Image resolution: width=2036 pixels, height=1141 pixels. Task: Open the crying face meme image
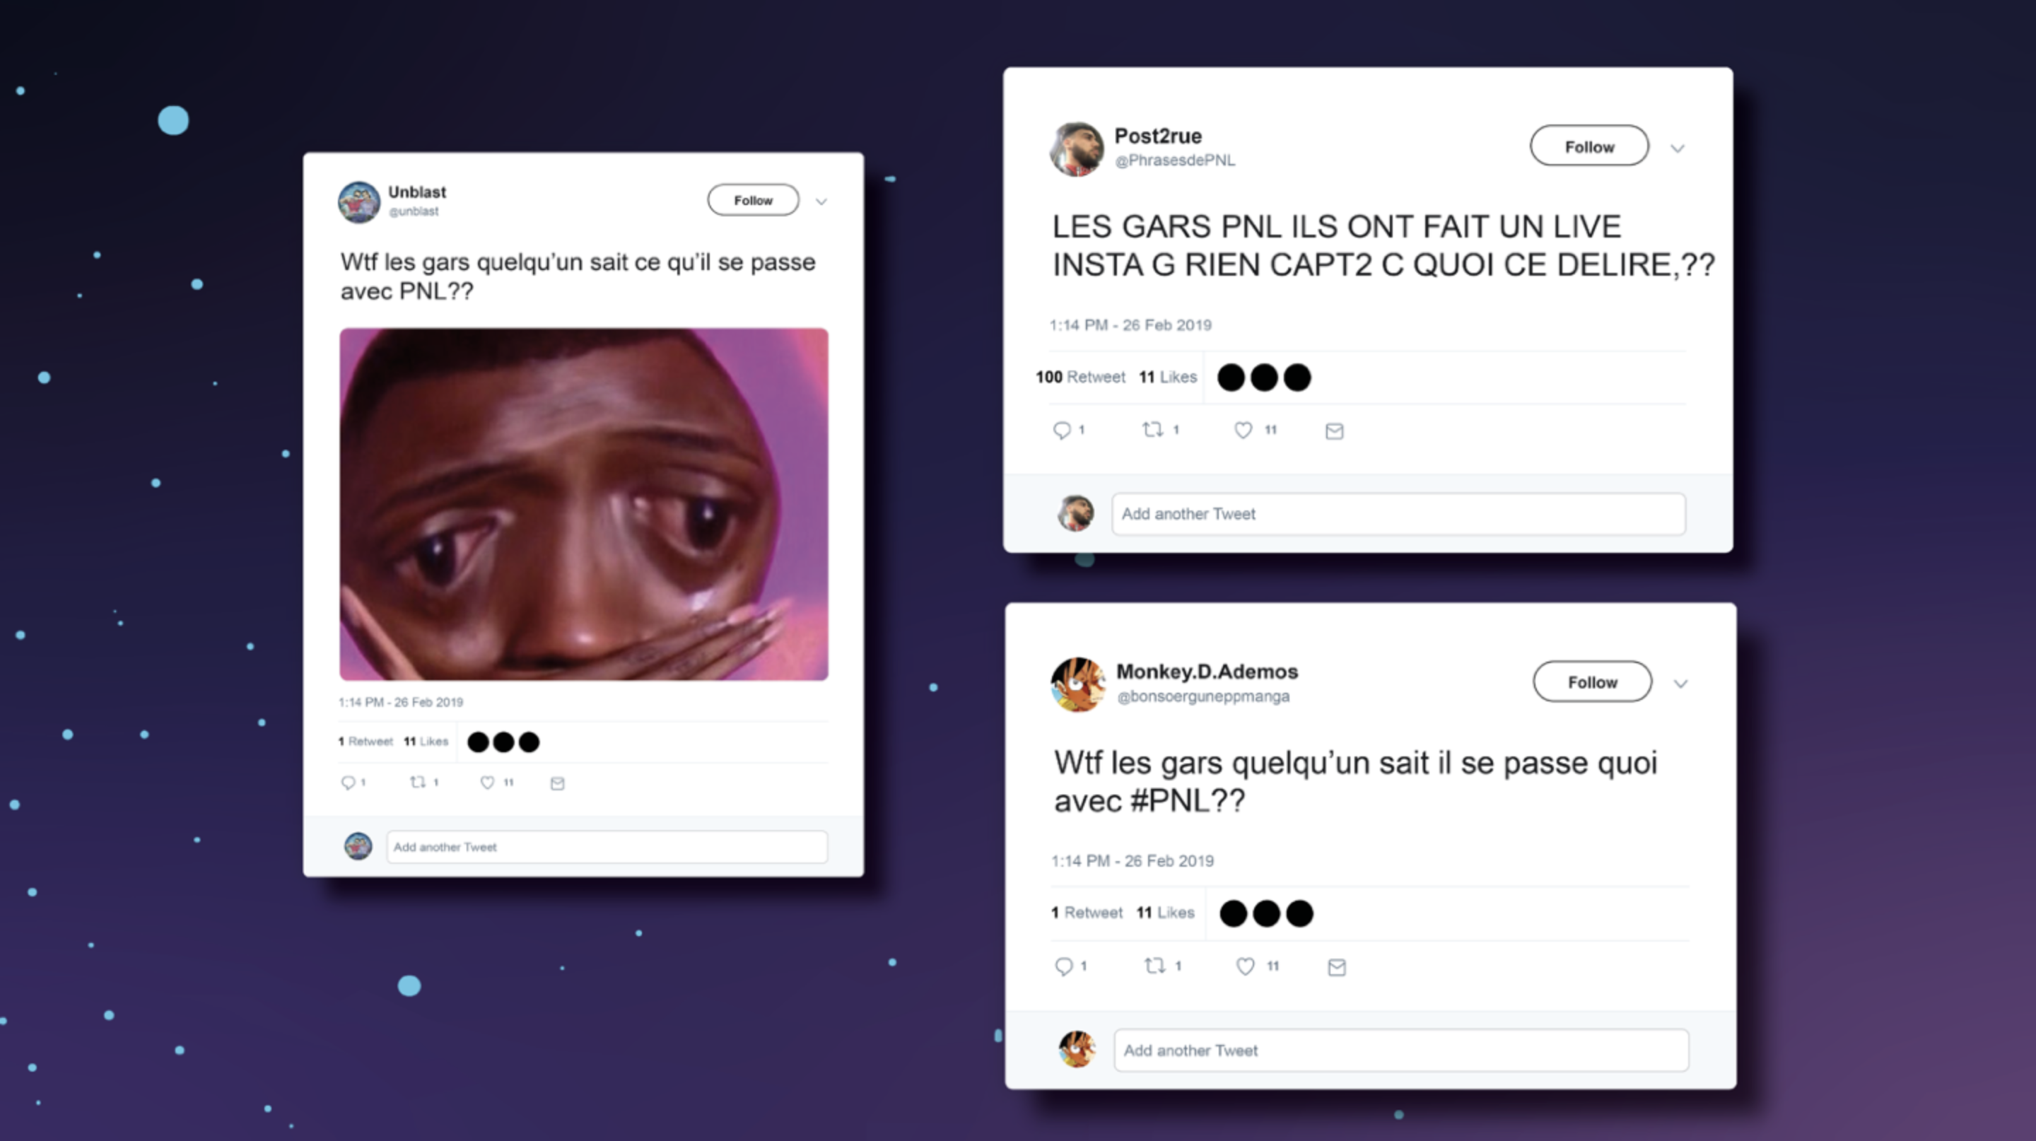pyautogui.click(x=584, y=504)
